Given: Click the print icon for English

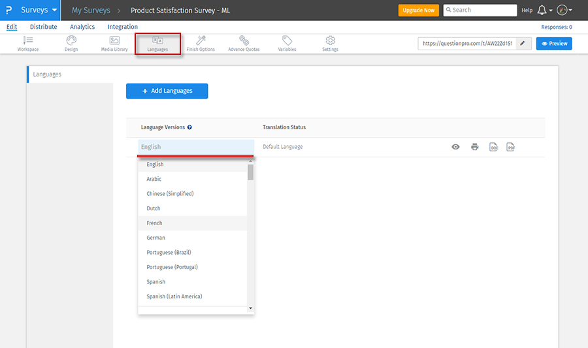Looking at the screenshot, I should coord(474,147).
